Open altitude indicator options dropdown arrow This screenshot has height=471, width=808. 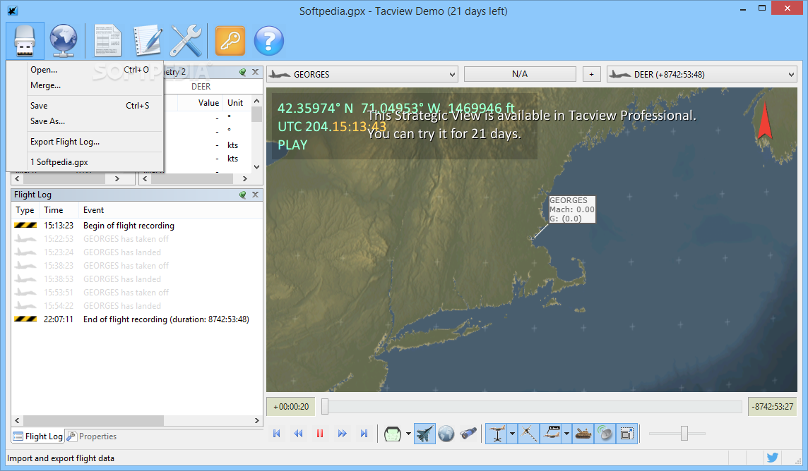[x=512, y=434]
